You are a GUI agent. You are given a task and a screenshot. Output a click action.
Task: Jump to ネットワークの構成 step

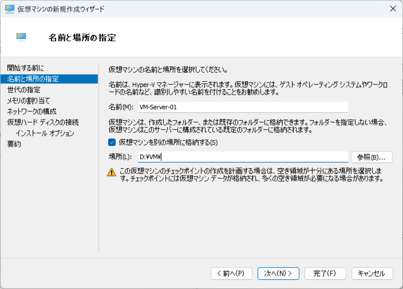pos(32,111)
